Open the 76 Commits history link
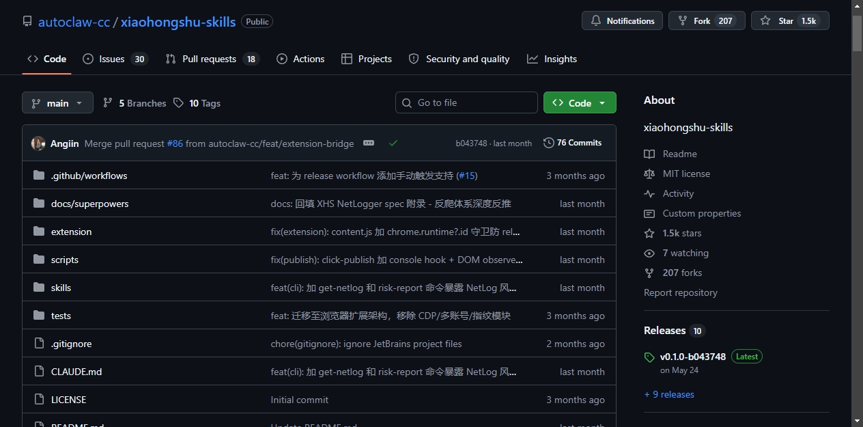 point(572,143)
